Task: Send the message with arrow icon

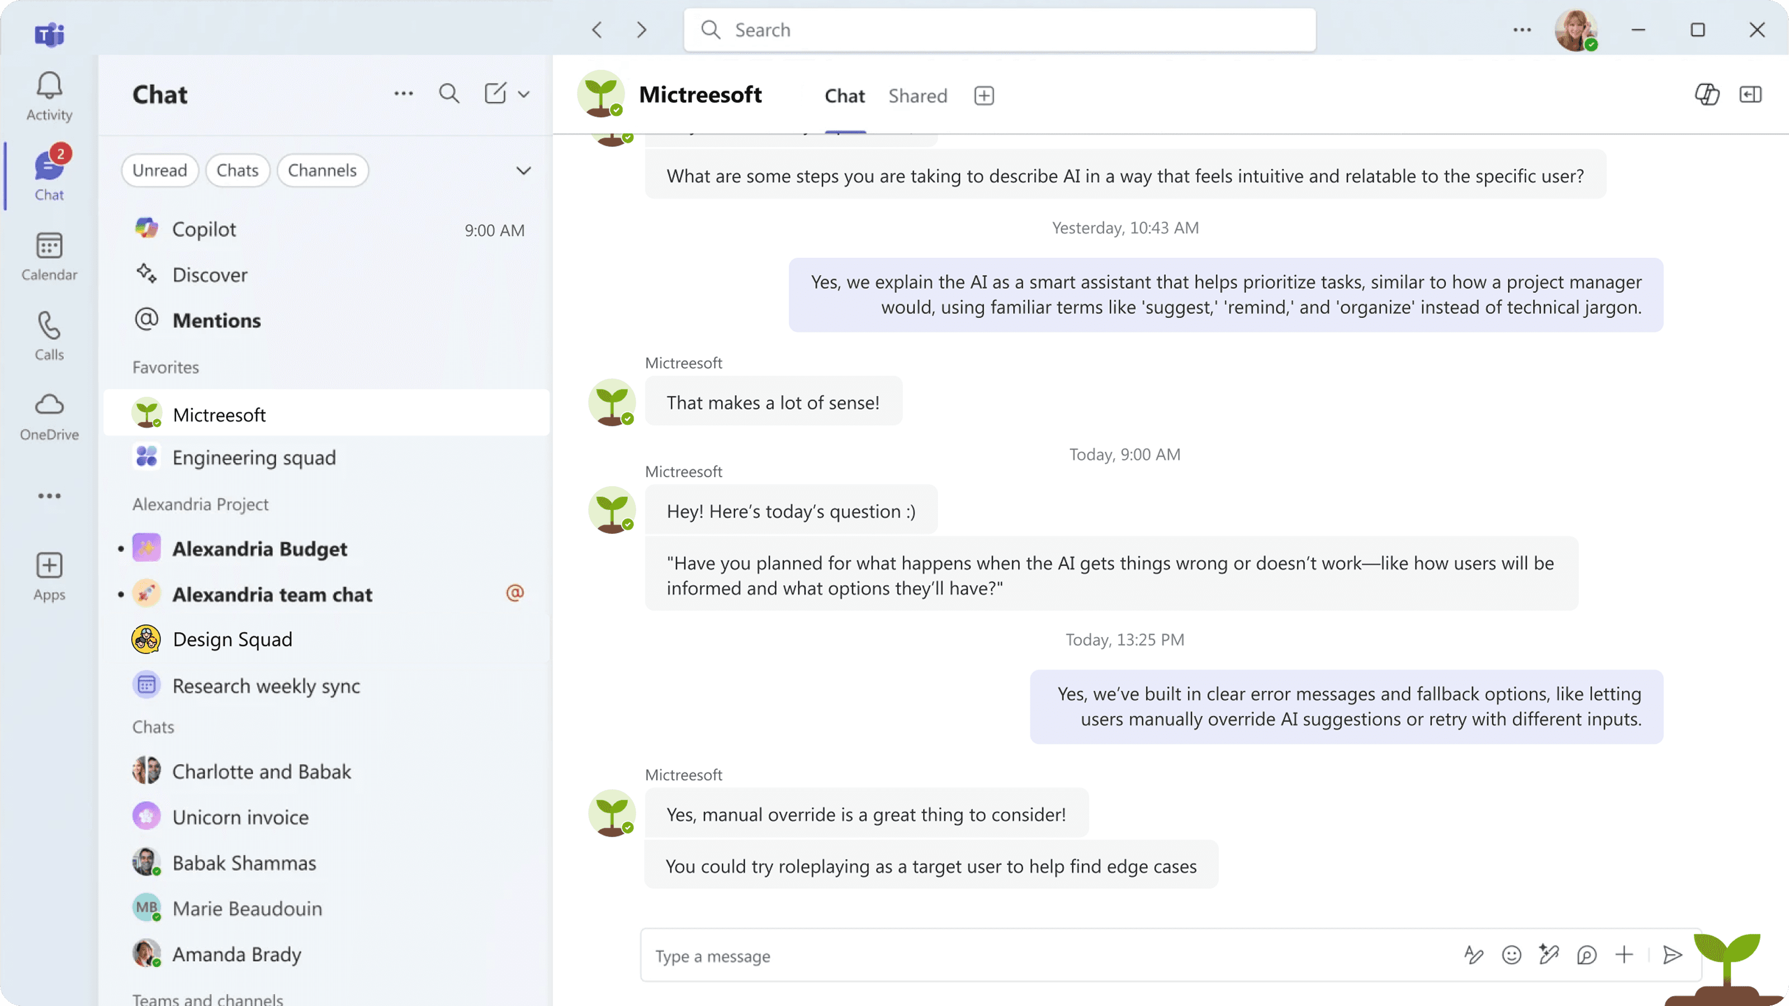Action: pyautogui.click(x=1672, y=955)
